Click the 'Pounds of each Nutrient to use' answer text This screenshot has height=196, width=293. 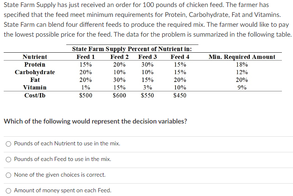click(67, 144)
